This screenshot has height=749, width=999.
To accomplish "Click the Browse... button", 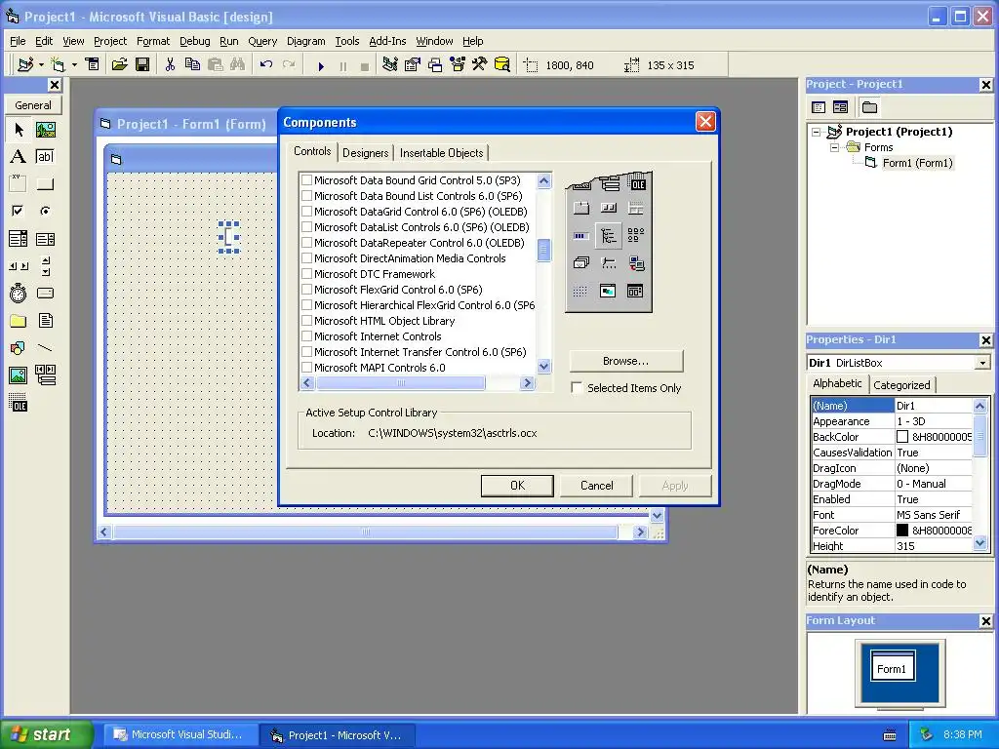I will click(625, 361).
